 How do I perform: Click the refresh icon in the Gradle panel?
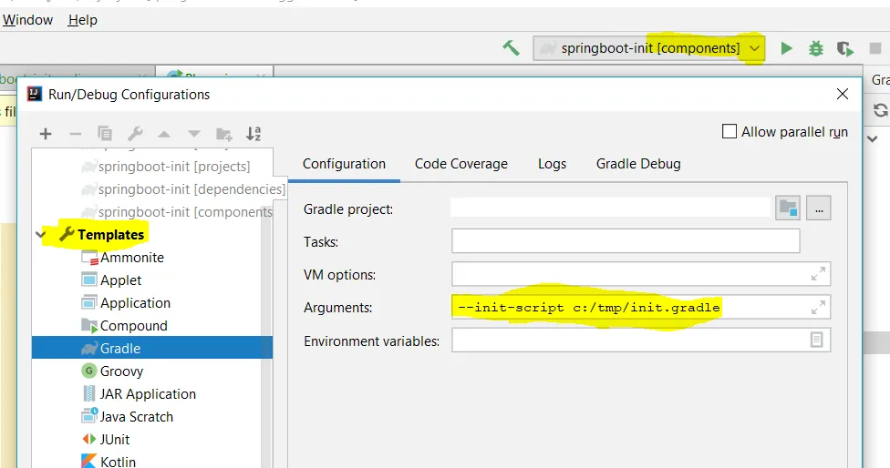coord(880,110)
